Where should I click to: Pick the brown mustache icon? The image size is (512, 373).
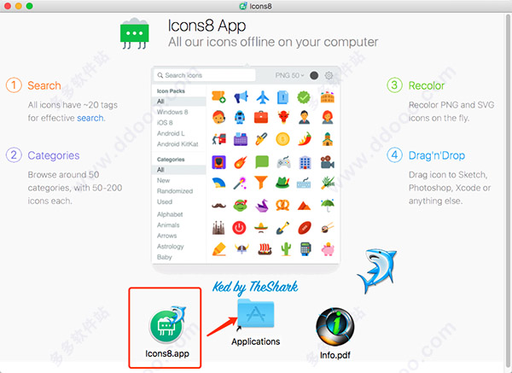[x=218, y=206]
